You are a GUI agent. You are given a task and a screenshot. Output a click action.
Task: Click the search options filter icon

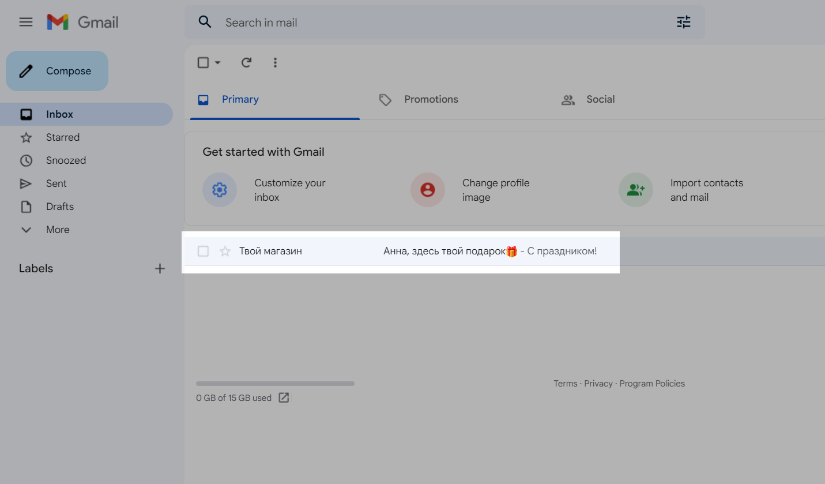(683, 22)
